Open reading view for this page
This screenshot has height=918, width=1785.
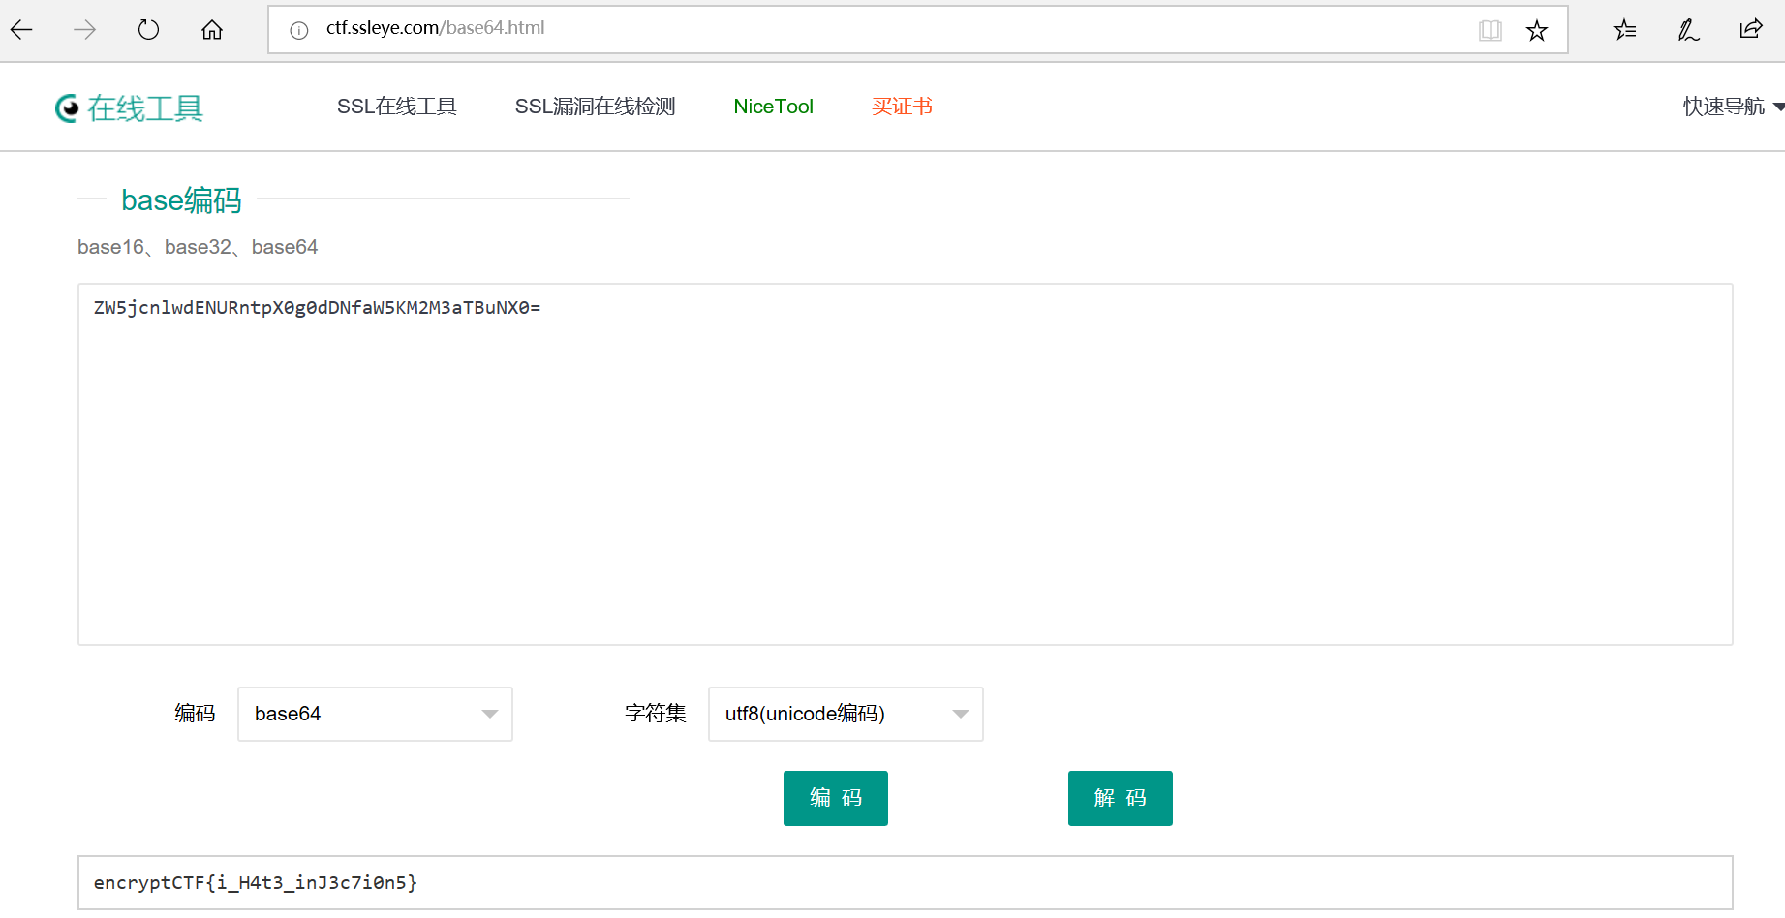click(x=1490, y=30)
